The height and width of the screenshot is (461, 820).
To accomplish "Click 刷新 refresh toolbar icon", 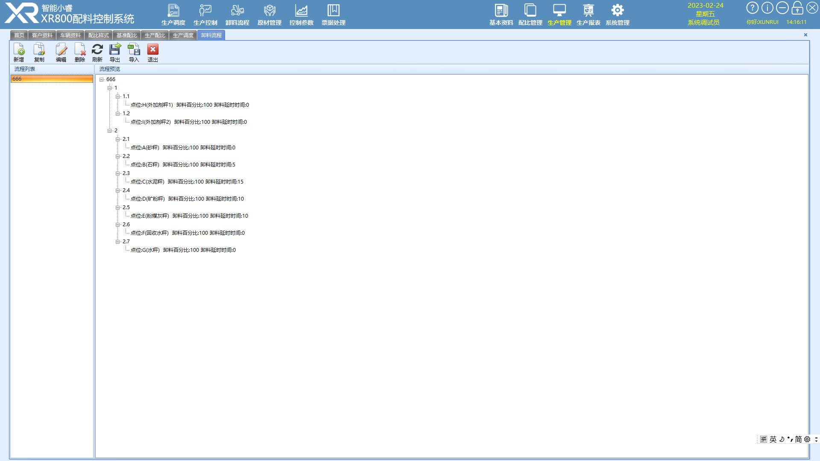I will [x=97, y=53].
